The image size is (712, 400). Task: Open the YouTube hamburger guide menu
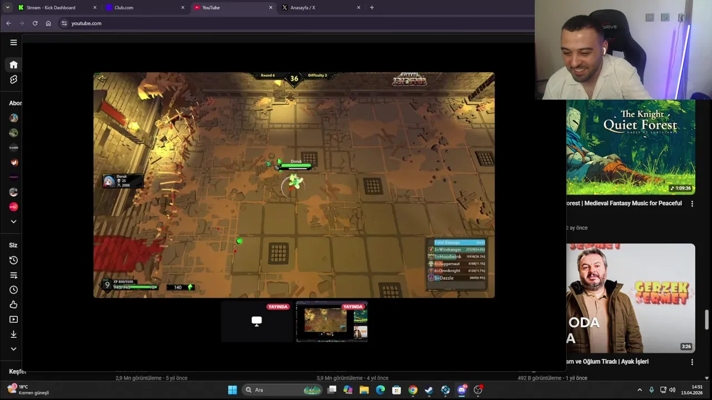[13, 42]
